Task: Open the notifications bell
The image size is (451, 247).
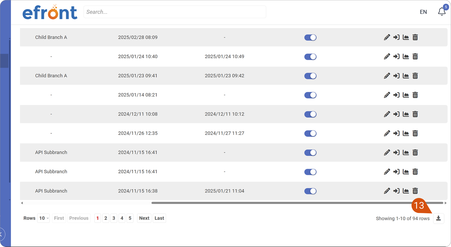Action: [441, 12]
